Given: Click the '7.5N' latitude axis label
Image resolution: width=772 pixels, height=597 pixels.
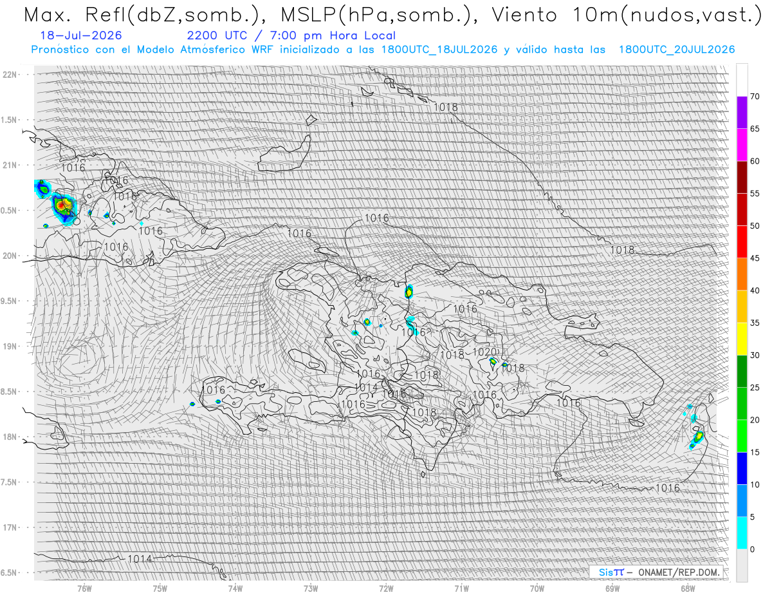Looking at the screenshot, I should pos(9,482).
